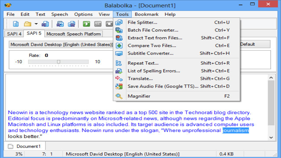The height and width of the screenshot is (158, 281).
Task: Switch to Microsoft Speech Platform tab
Action: click(74, 34)
